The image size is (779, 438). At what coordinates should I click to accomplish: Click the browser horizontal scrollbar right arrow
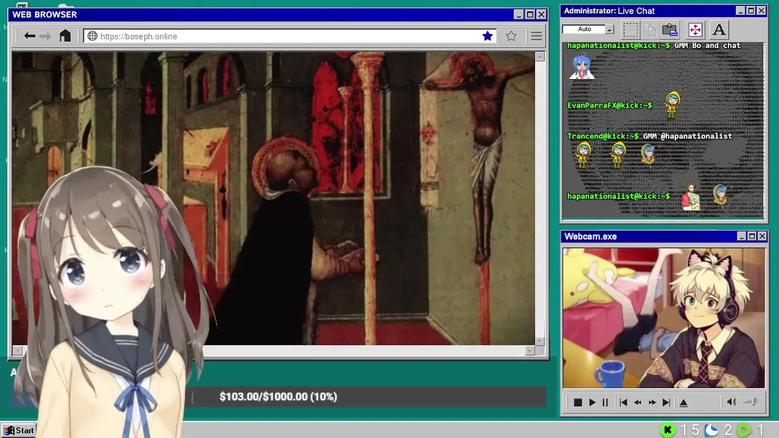pyautogui.click(x=530, y=351)
